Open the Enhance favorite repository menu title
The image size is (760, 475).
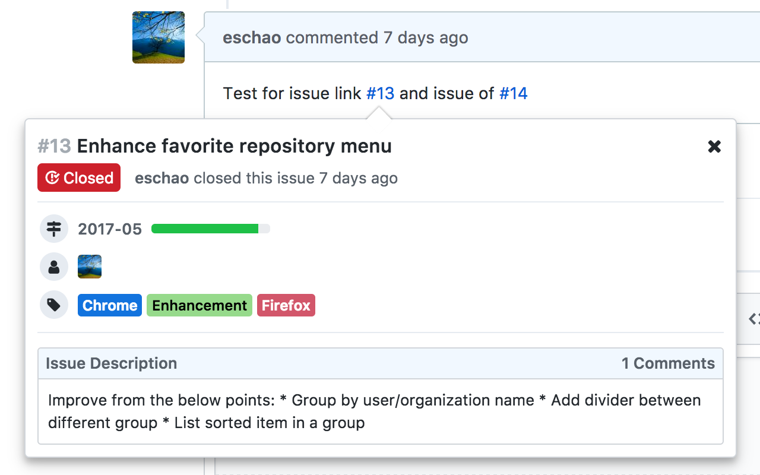[x=234, y=146]
